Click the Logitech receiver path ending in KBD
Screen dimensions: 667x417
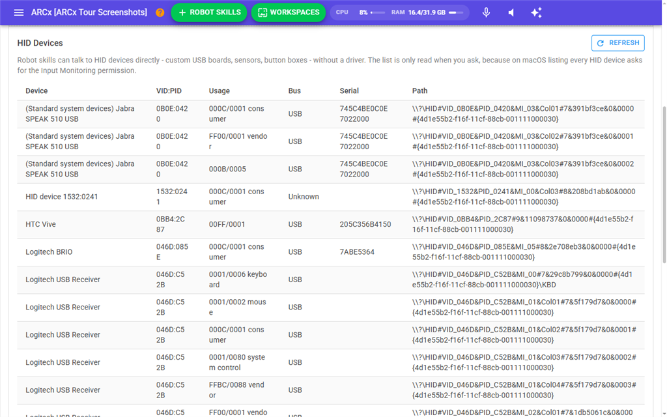pos(522,280)
